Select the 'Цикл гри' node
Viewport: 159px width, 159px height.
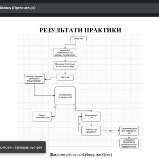pos(65,77)
